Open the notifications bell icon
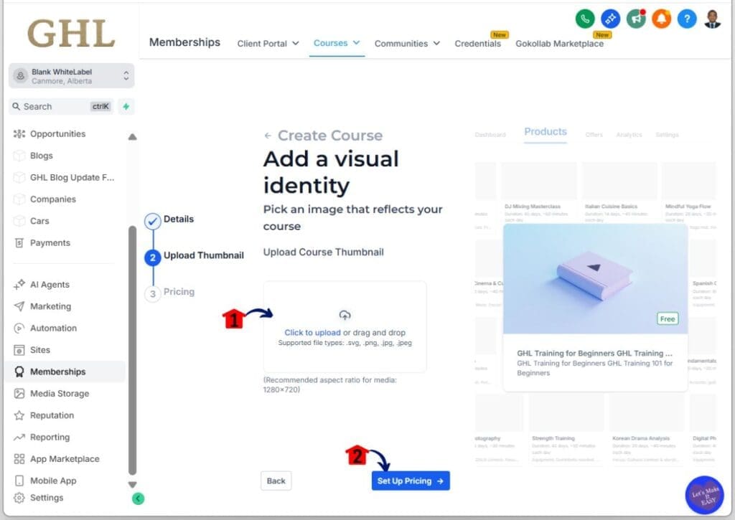This screenshot has height=520, width=735. (660, 19)
